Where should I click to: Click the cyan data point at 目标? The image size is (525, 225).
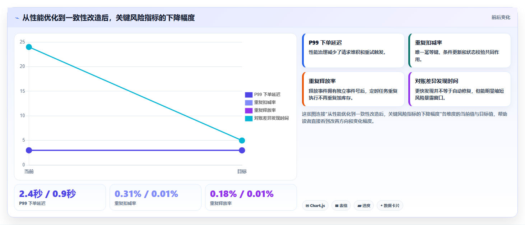pyautogui.click(x=242, y=141)
